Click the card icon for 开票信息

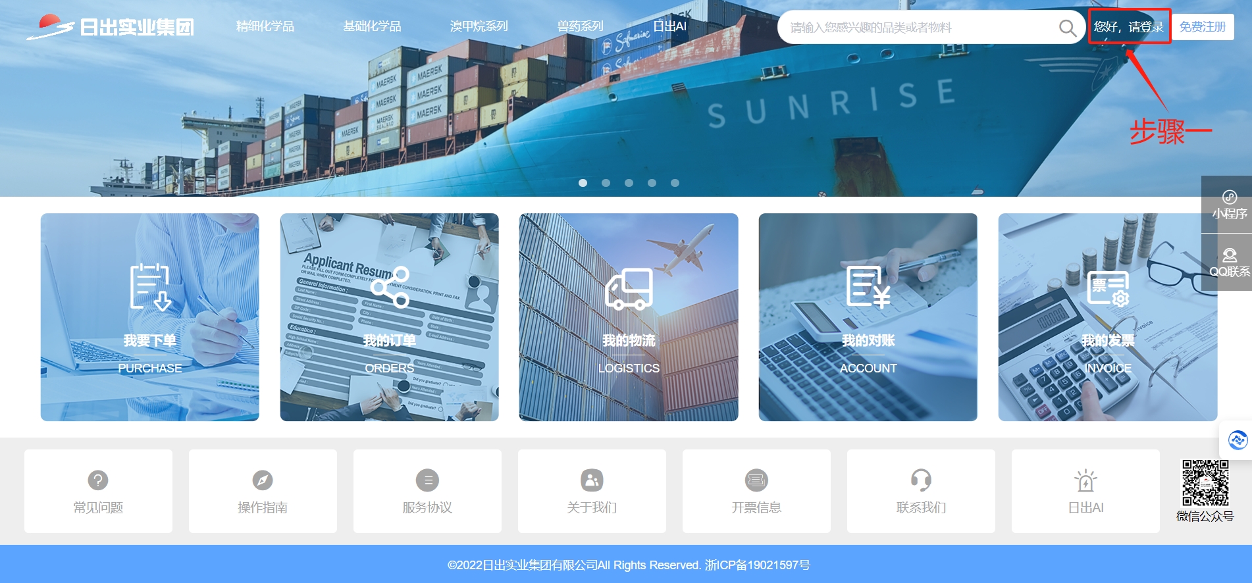(756, 480)
